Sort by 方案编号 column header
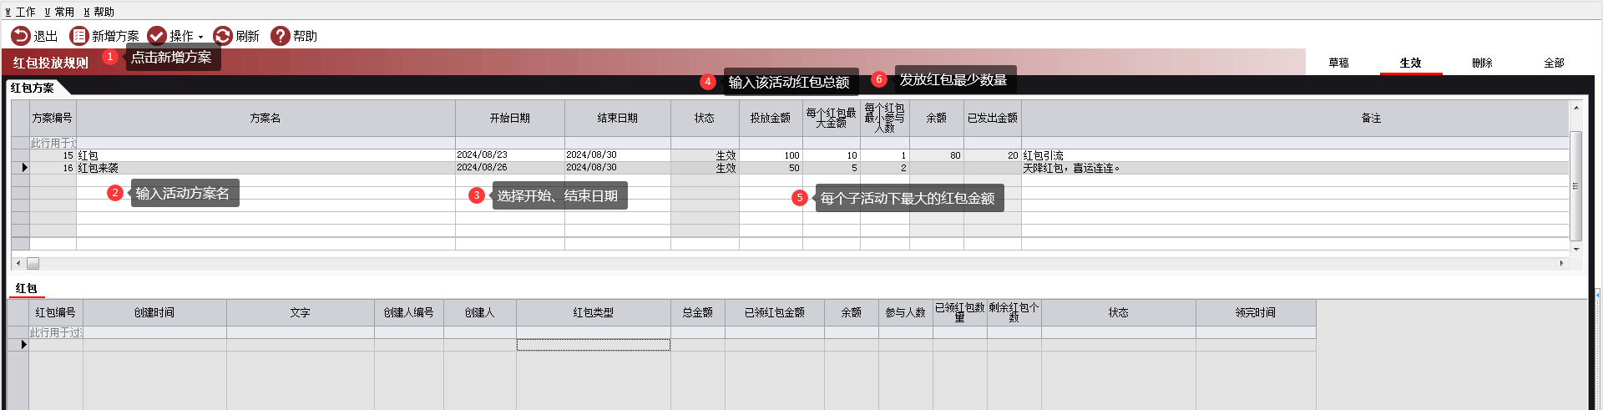The width and height of the screenshot is (1603, 410). (53, 118)
